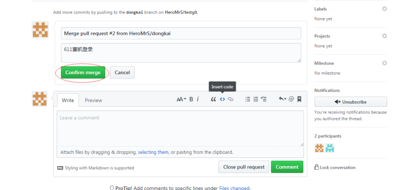Switch to the Write tab

[68, 100]
